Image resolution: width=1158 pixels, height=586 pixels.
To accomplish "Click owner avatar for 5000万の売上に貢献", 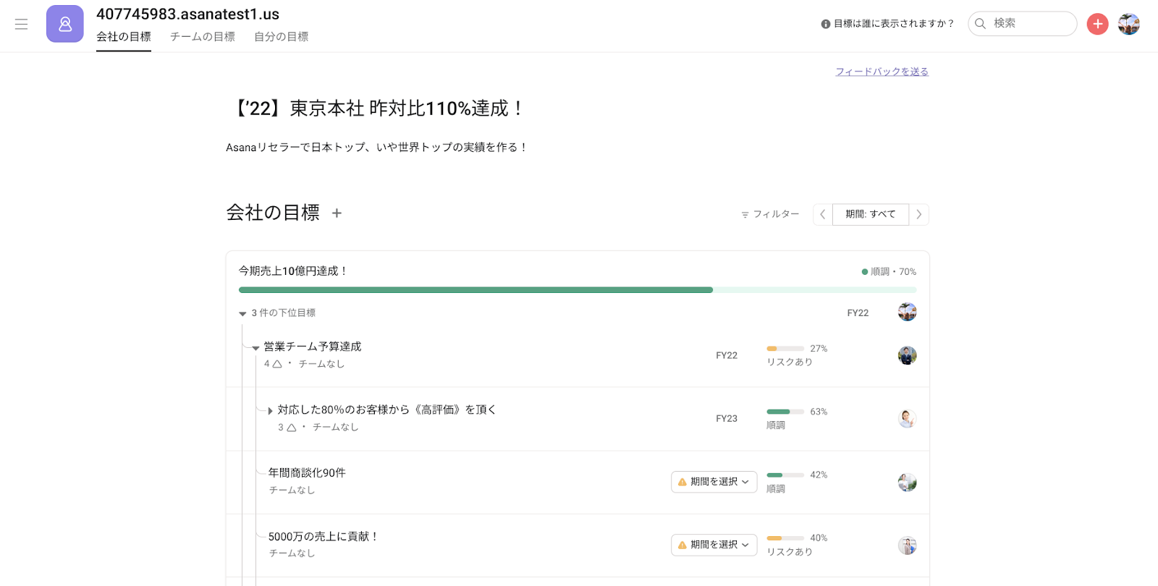I will click(x=907, y=545).
